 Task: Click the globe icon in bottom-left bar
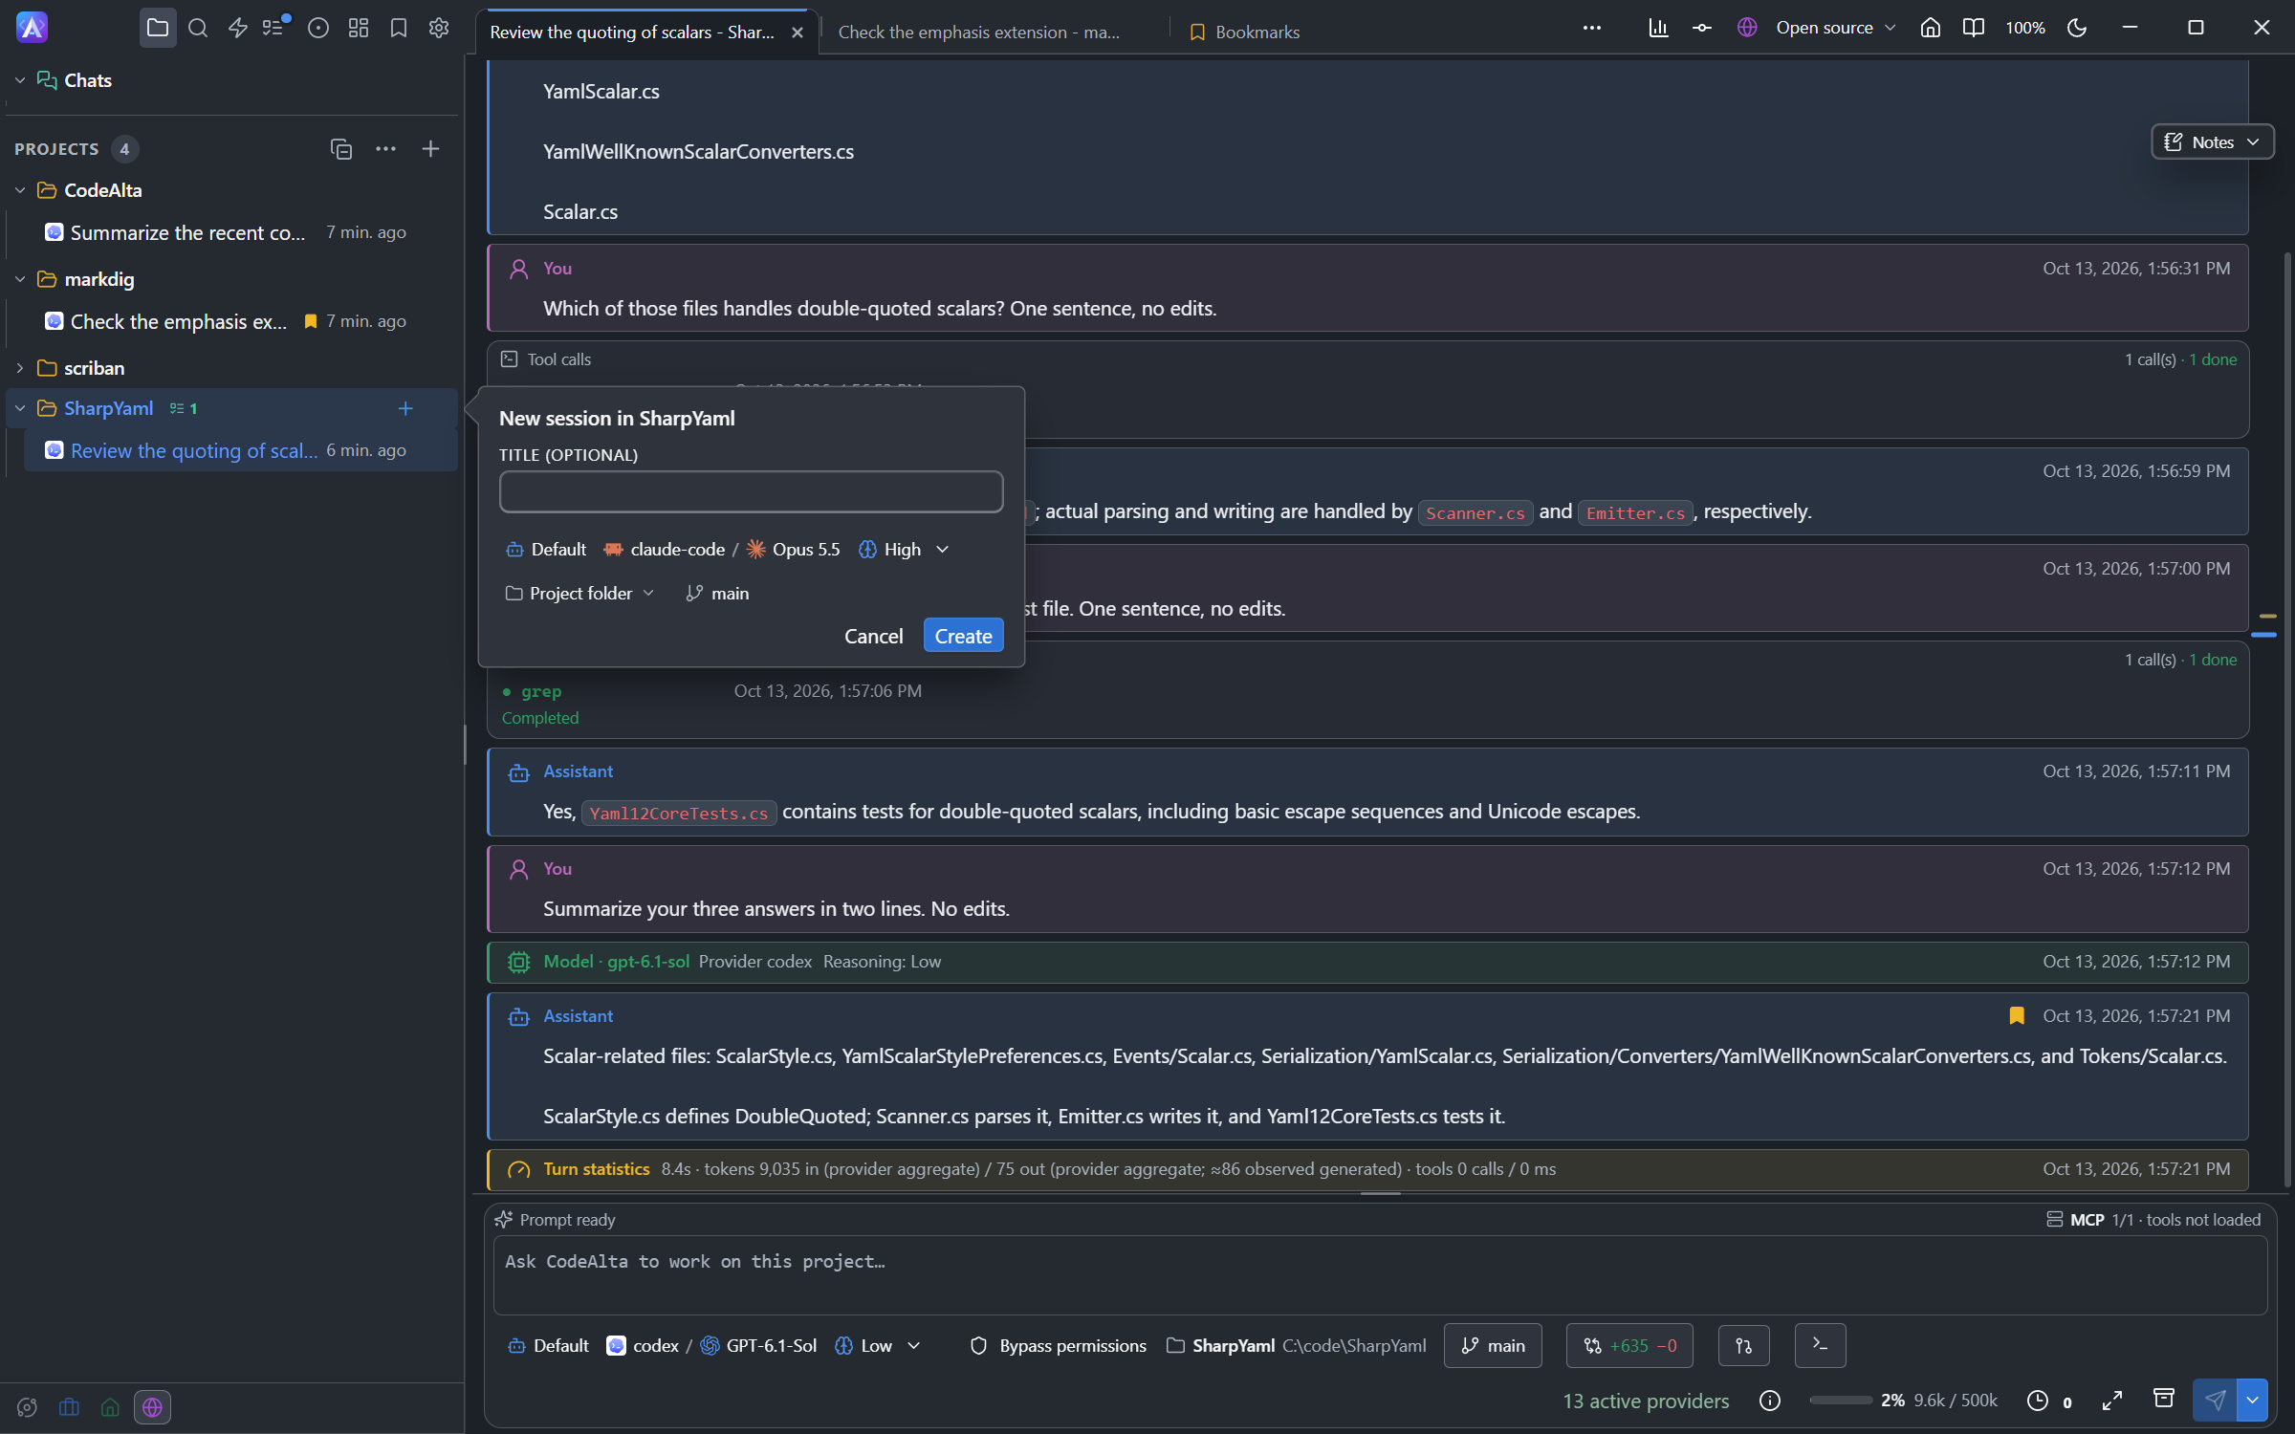[152, 1407]
